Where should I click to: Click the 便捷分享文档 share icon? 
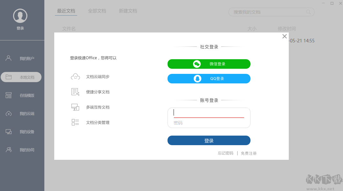75,92
